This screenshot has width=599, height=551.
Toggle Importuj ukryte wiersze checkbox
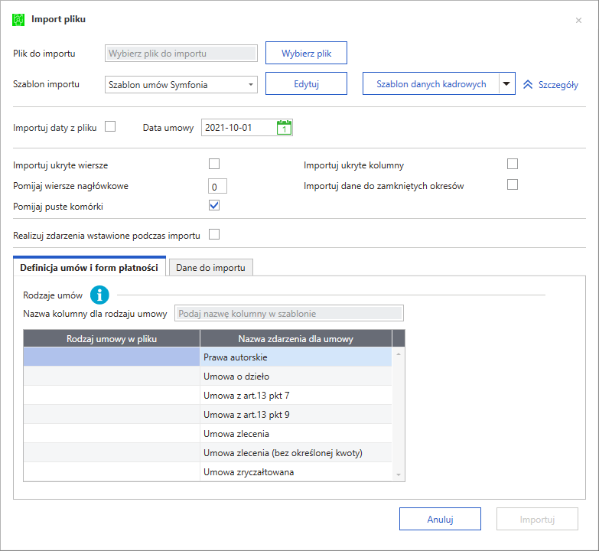(x=214, y=164)
